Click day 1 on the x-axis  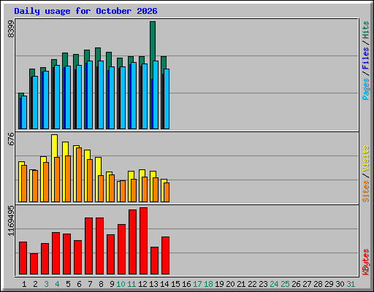[x=24, y=284]
